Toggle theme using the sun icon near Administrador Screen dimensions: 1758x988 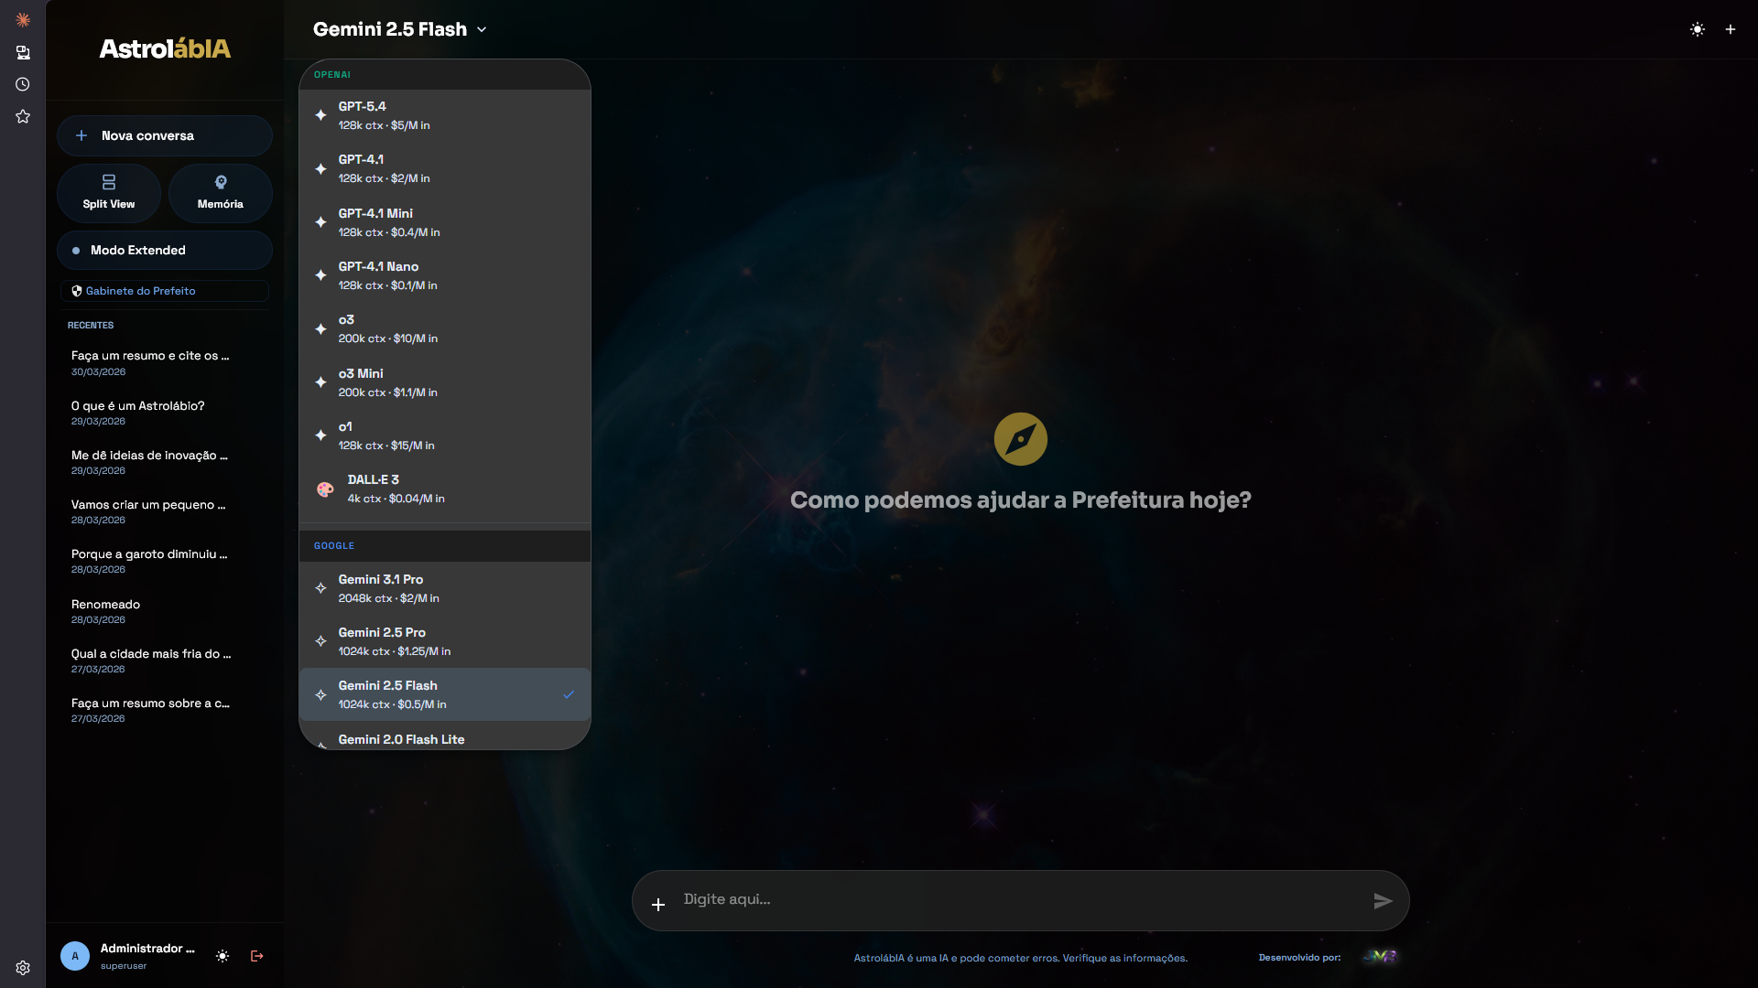[x=222, y=956]
